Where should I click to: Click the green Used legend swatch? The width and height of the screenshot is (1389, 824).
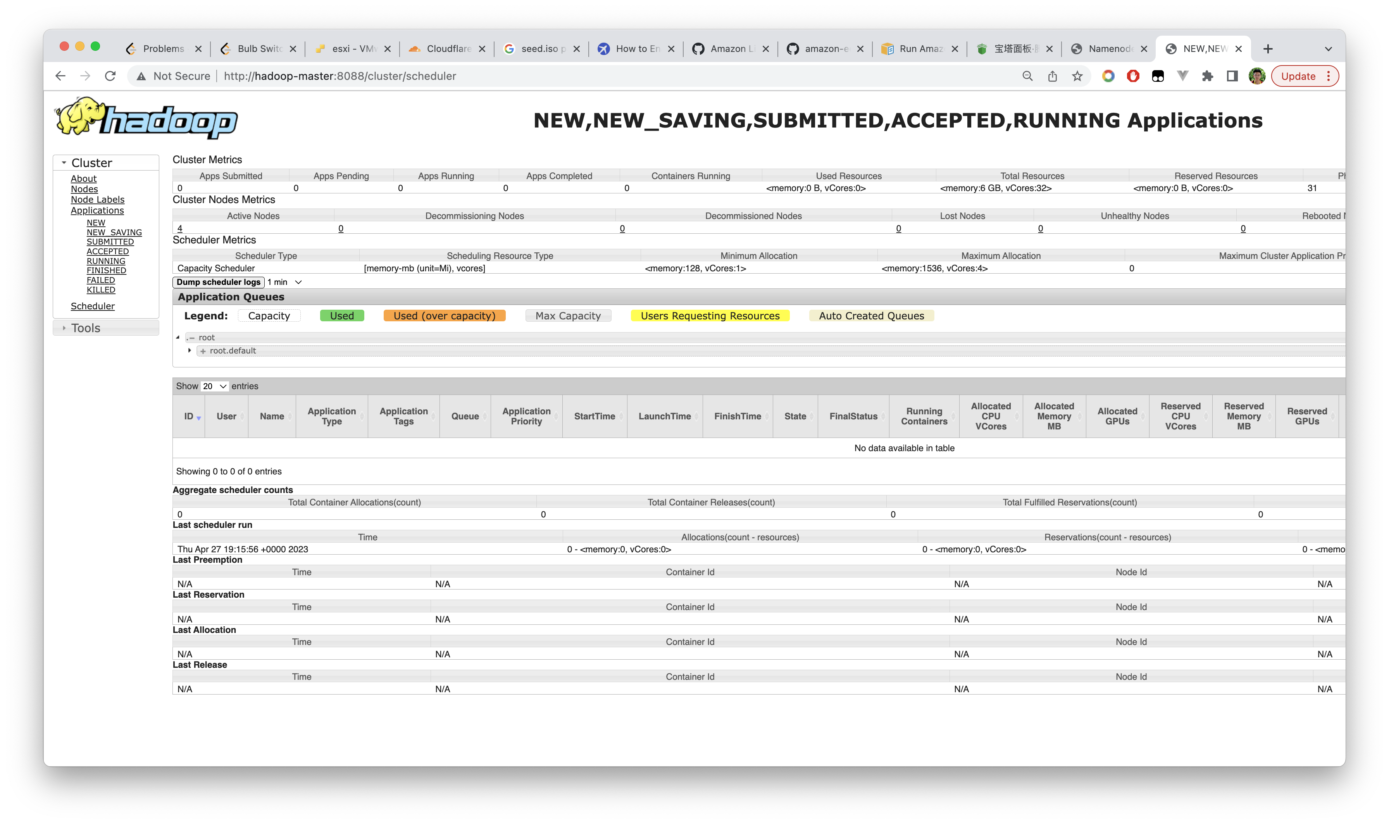[x=341, y=315]
